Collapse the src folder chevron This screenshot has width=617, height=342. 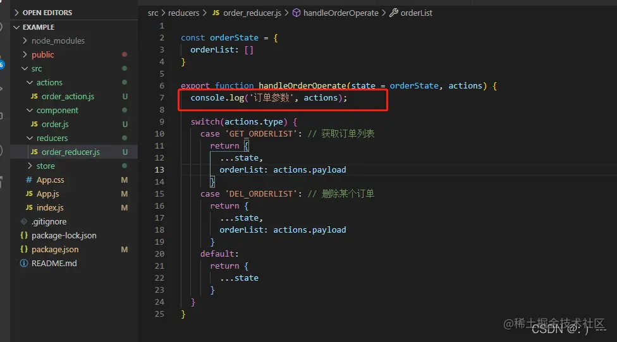25,68
